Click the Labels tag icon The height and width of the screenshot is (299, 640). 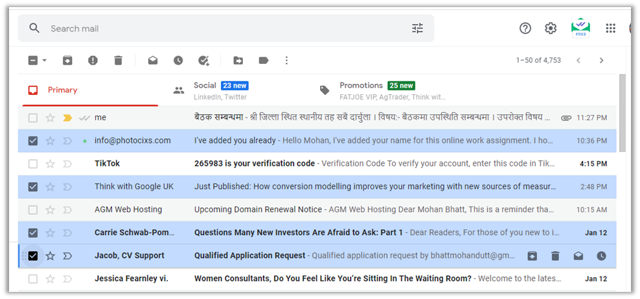pyautogui.click(x=264, y=60)
